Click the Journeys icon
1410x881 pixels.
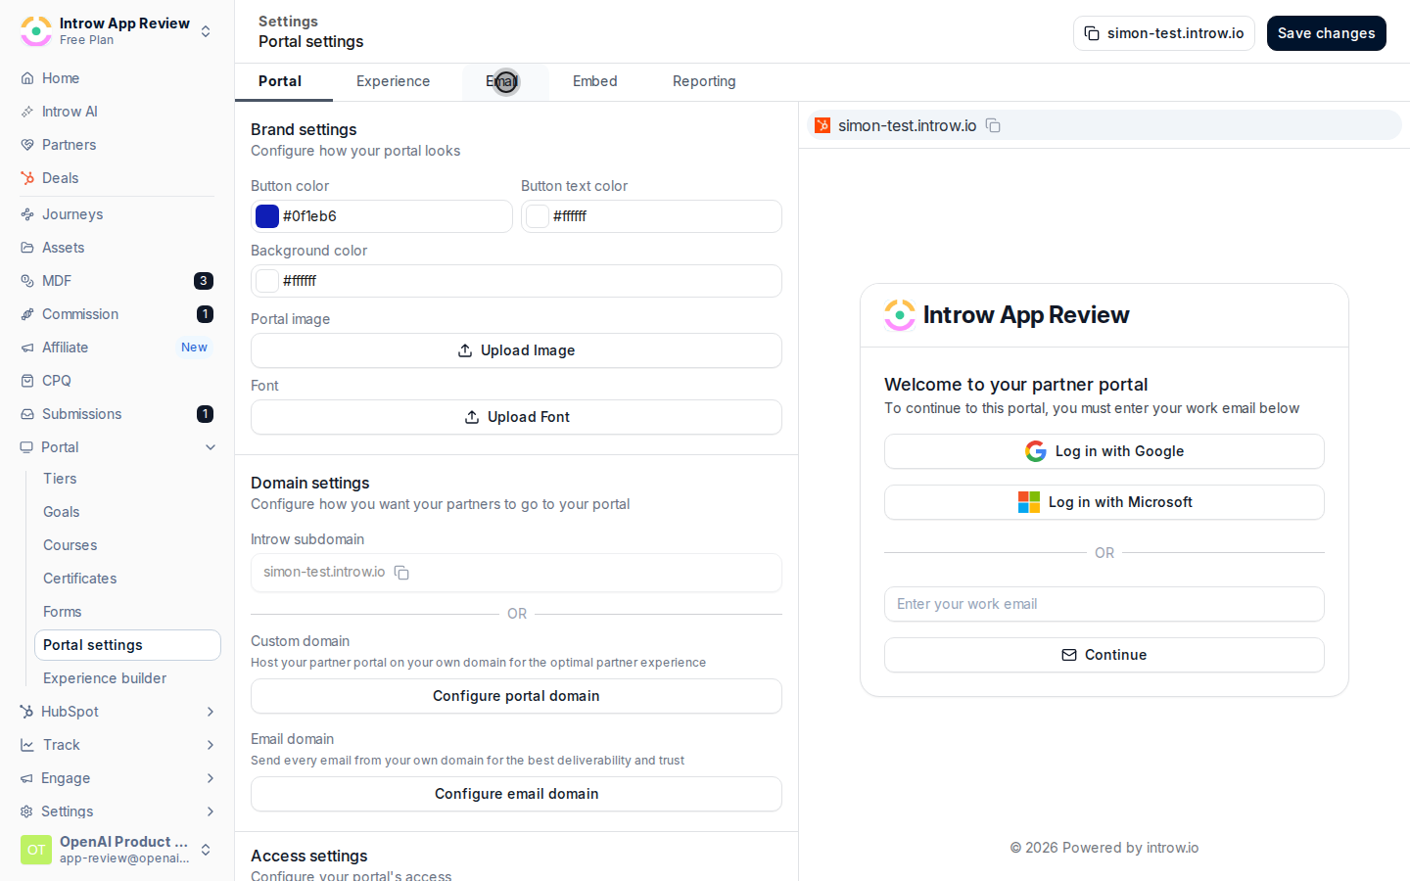pyautogui.click(x=27, y=214)
